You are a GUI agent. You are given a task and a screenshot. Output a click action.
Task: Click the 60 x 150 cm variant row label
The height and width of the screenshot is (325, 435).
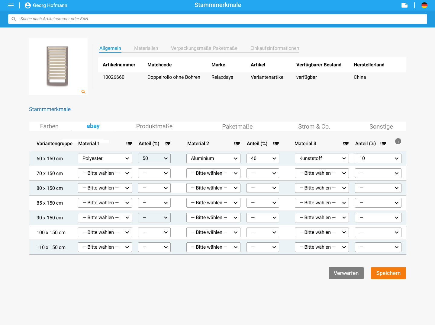point(50,159)
